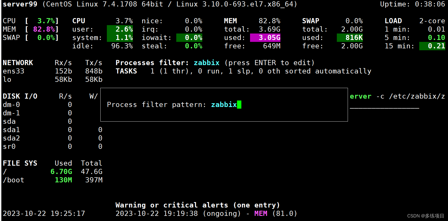Click the root filesystem used value 6.70G

(x=61, y=172)
